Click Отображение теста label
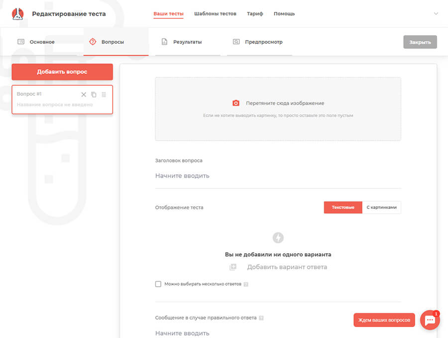This screenshot has height=338, width=448. [x=179, y=207]
